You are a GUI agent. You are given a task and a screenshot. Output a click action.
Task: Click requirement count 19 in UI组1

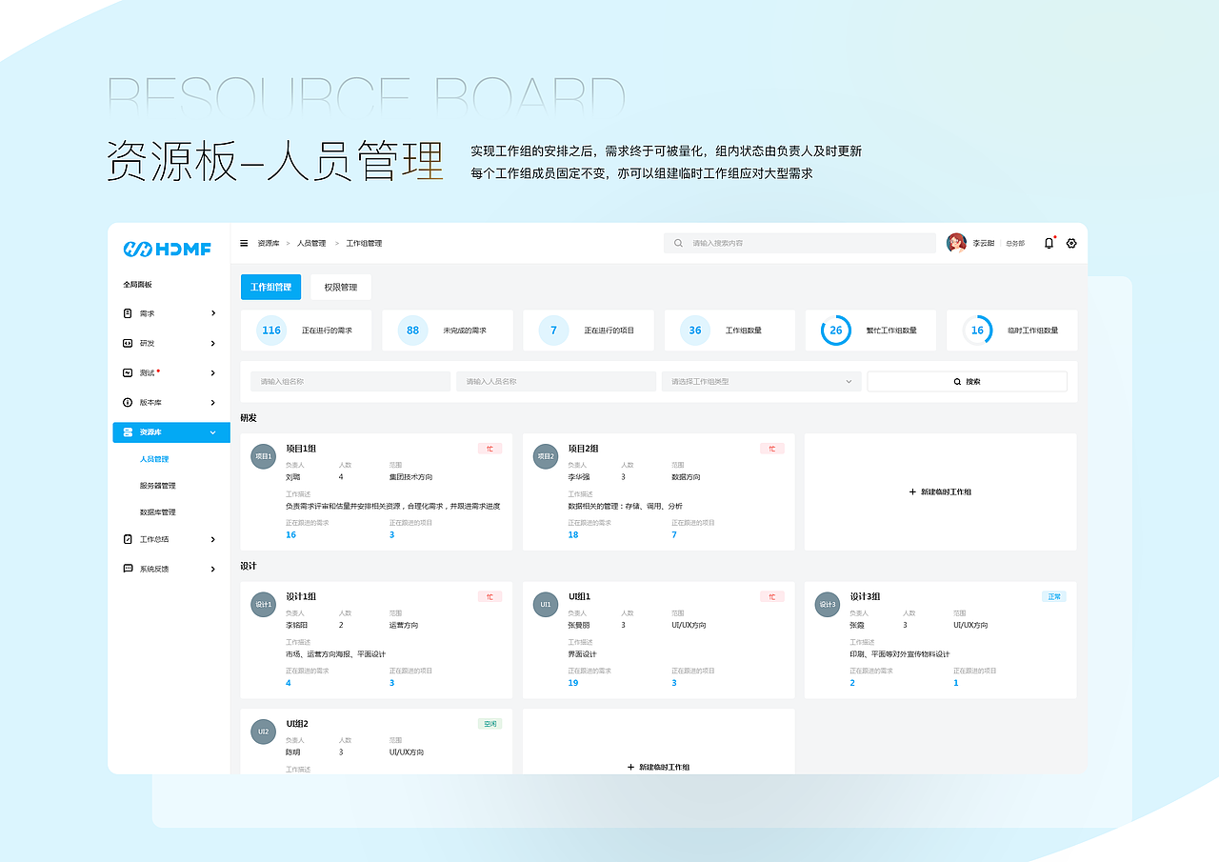(x=573, y=683)
